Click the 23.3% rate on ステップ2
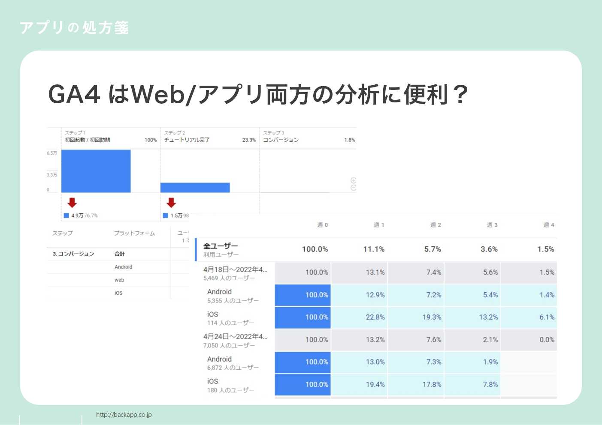The image size is (602, 425). pos(250,139)
